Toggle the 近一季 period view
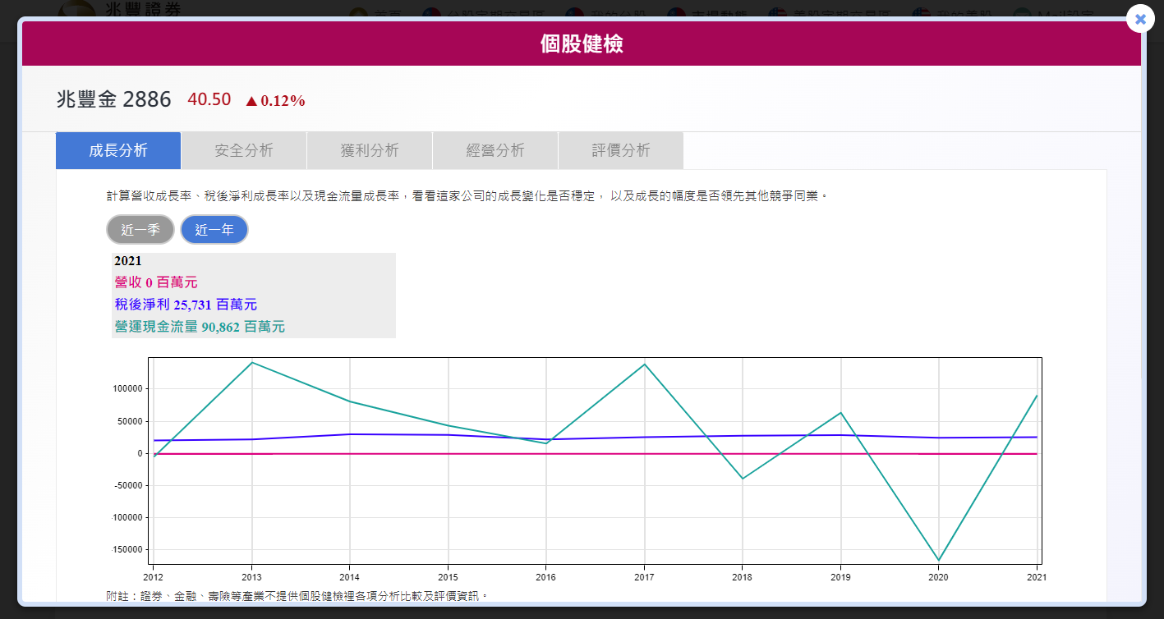This screenshot has height=619, width=1164. point(140,230)
